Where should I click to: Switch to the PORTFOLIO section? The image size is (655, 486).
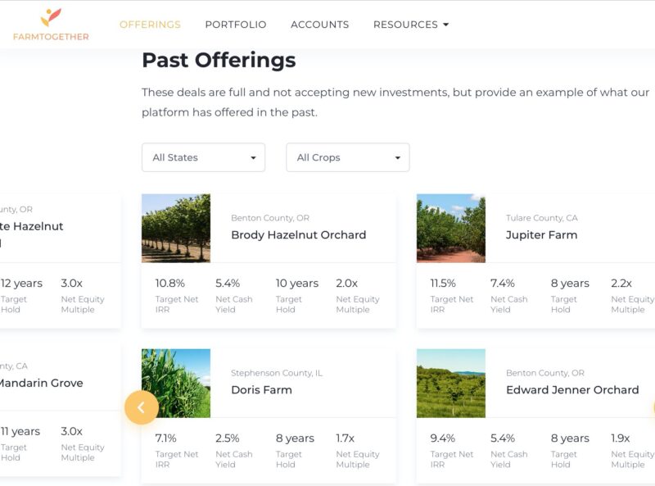pyautogui.click(x=235, y=25)
